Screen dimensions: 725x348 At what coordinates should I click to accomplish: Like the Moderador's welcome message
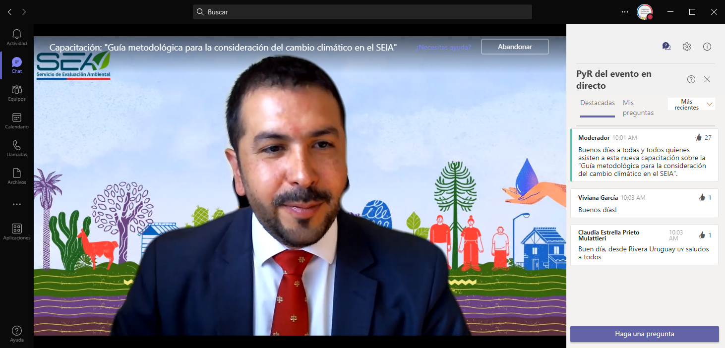point(699,138)
